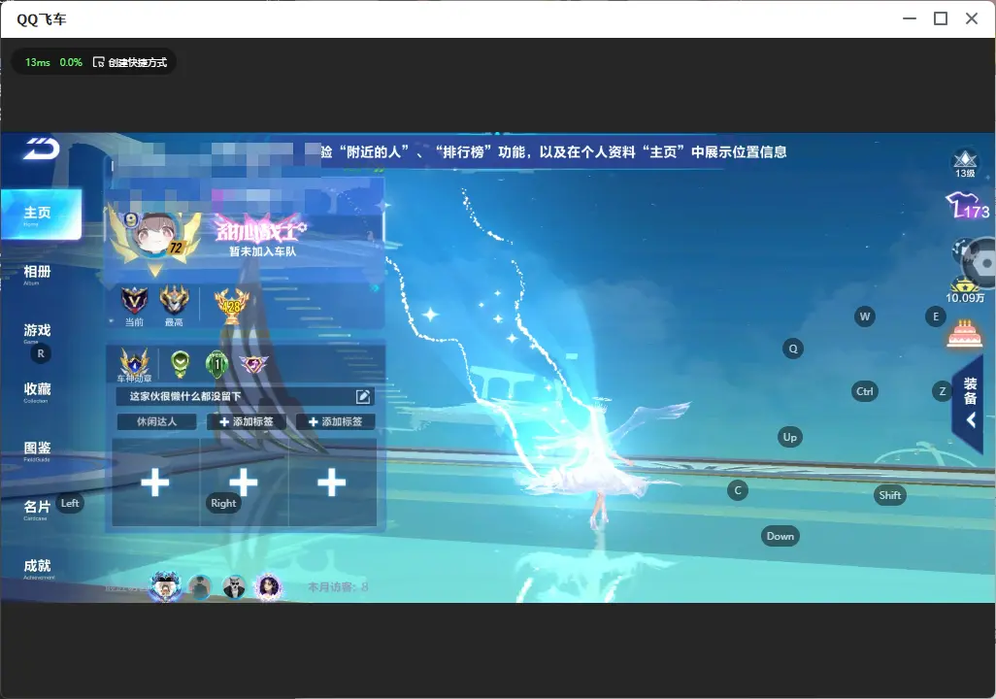The width and height of the screenshot is (996, 699).
Task: Click the E key overlay button
Action: tap(936, 316)
